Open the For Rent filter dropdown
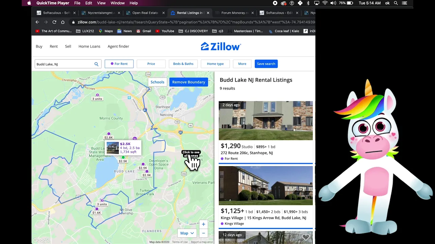The image size is (435, 244). pyautogui.click(x=119, y=64)
